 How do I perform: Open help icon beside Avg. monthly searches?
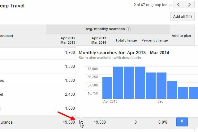pyautogui.click(x=128, y=29)
